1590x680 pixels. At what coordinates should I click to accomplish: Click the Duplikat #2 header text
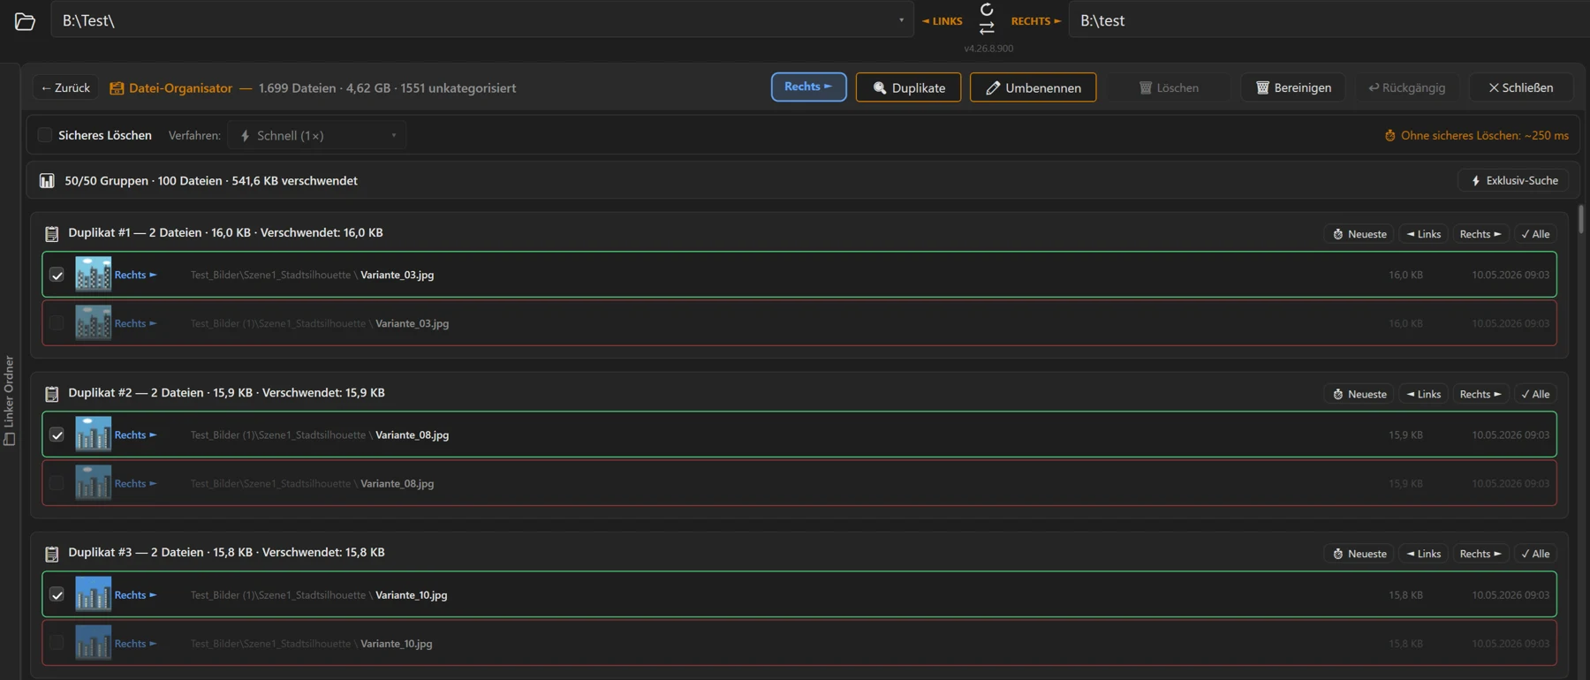[226, 393]
